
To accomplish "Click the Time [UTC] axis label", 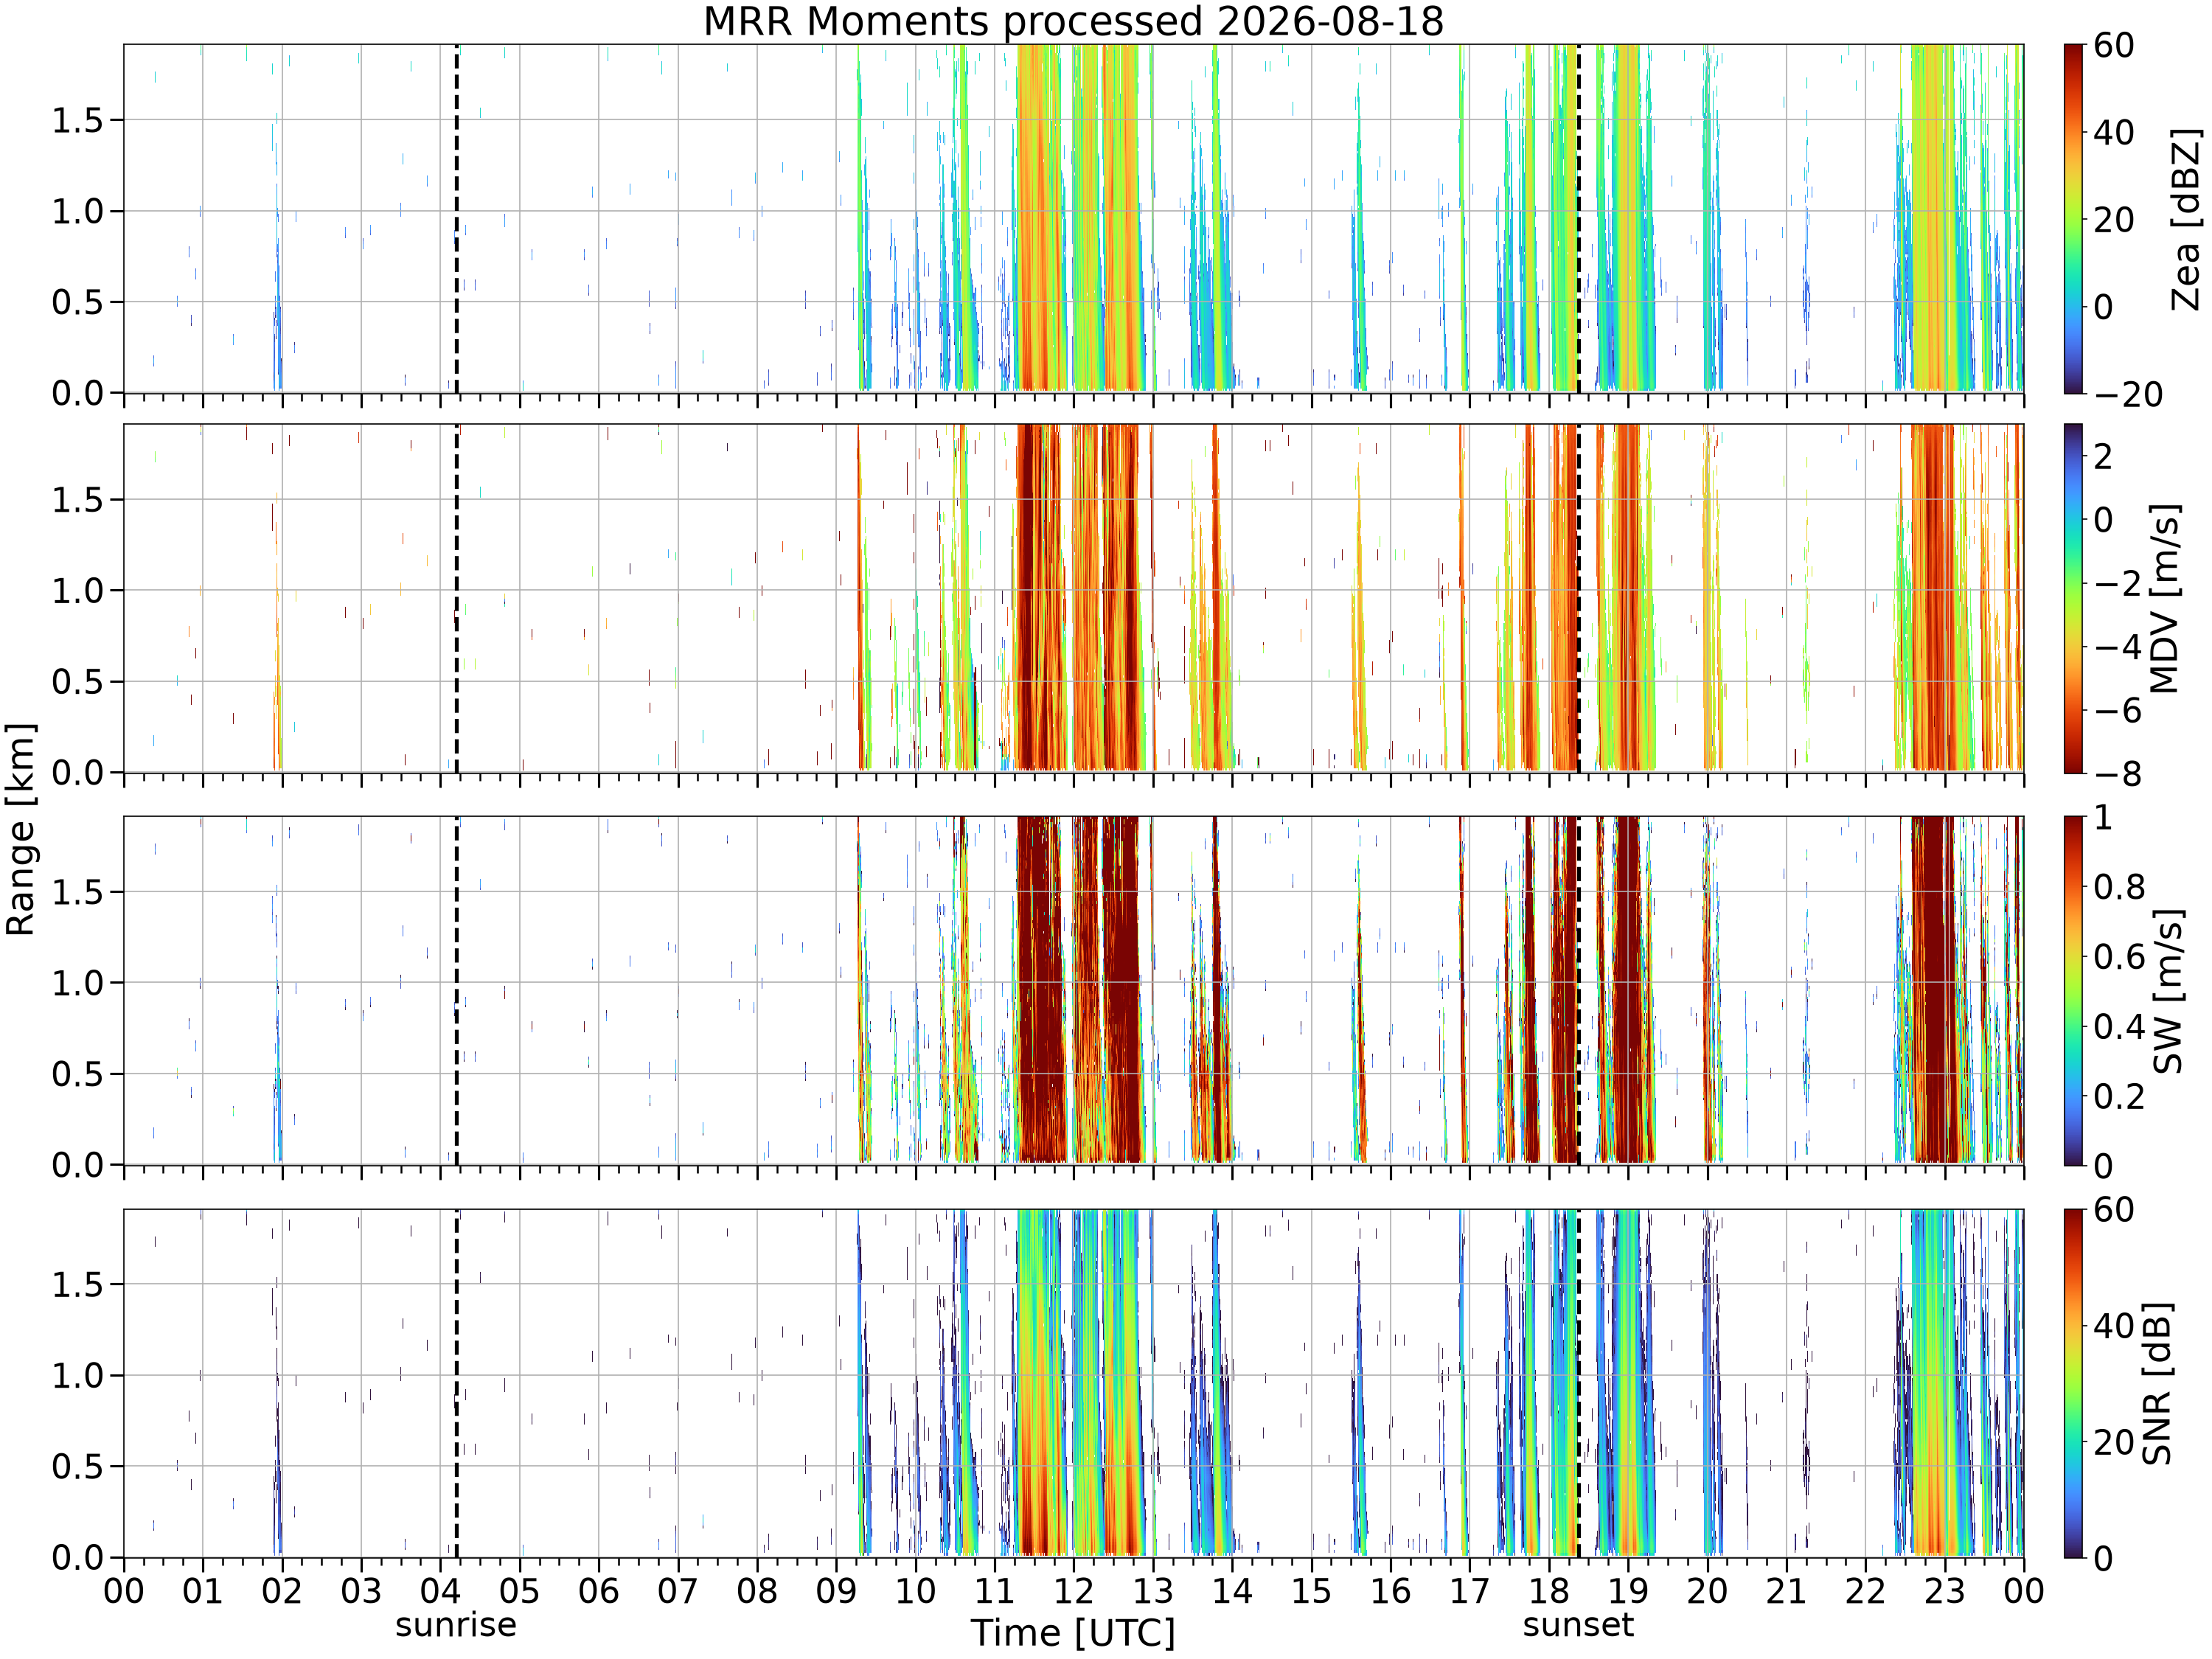I will (1073, 1633).
